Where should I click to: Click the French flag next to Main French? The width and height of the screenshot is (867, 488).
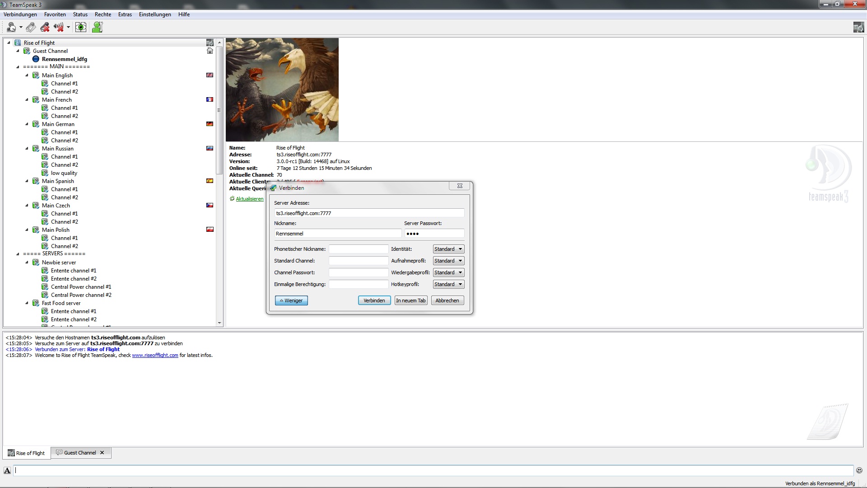click(x=210, y=99)
